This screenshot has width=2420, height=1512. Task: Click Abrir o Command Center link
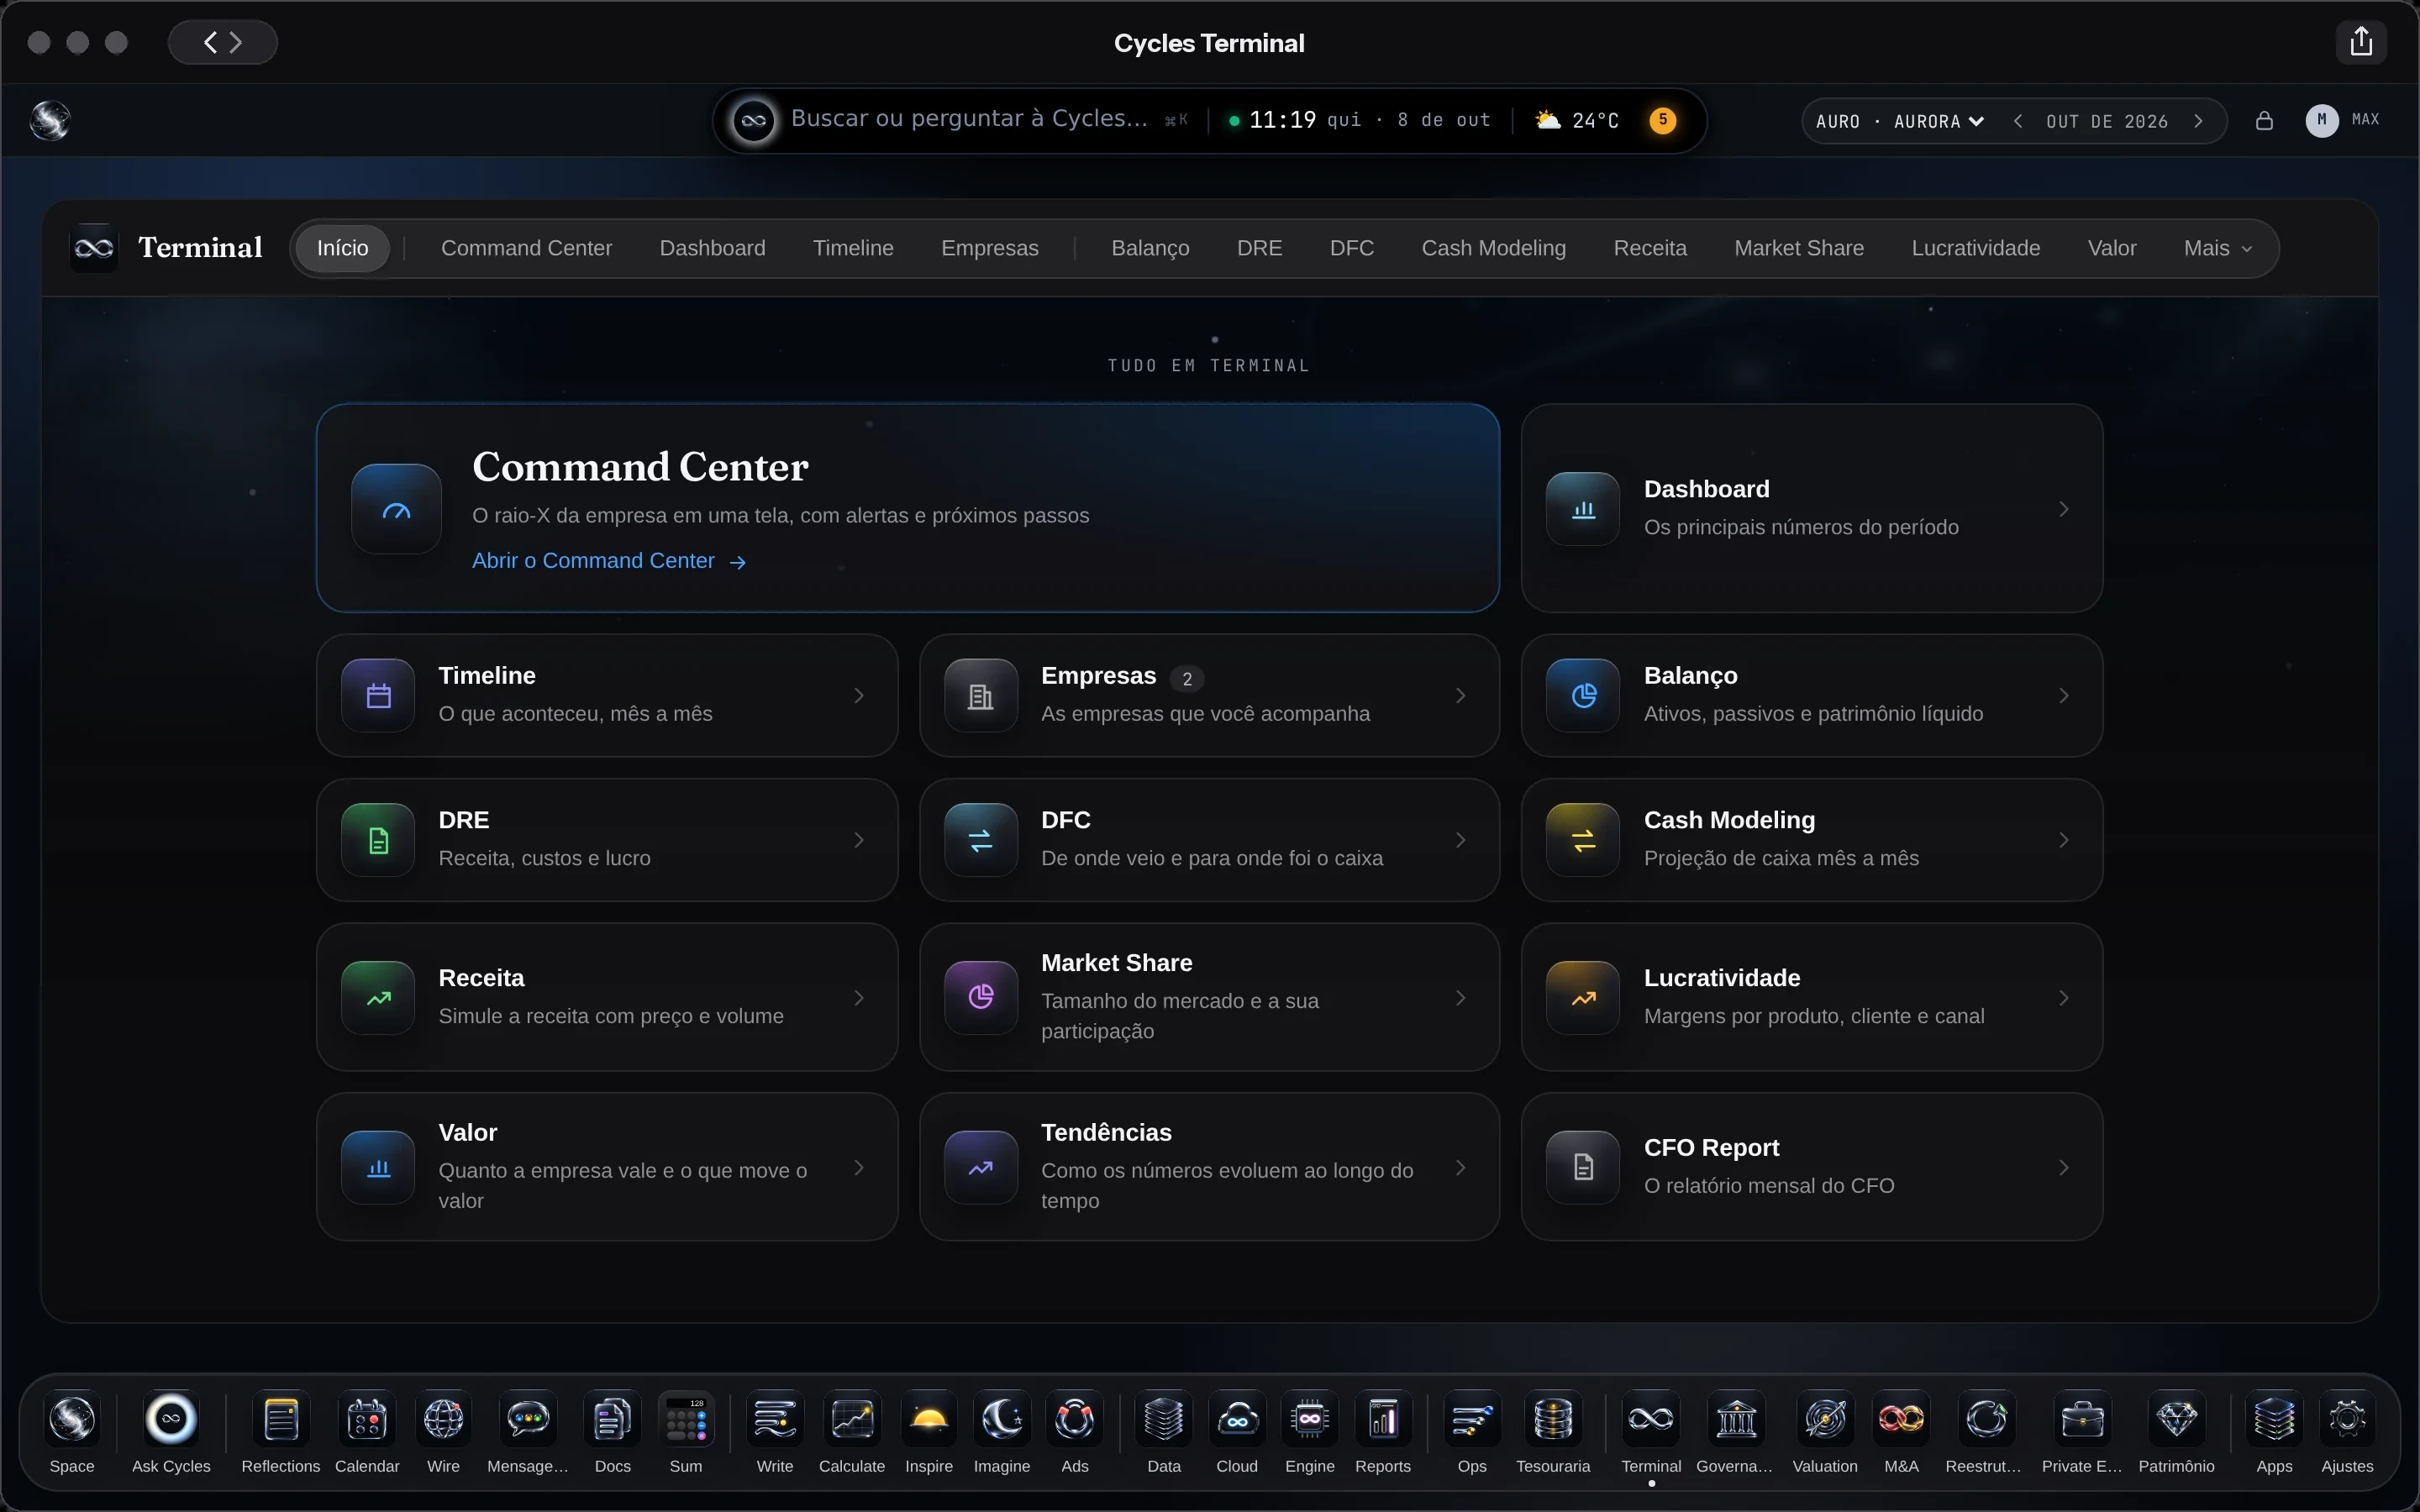609,561
